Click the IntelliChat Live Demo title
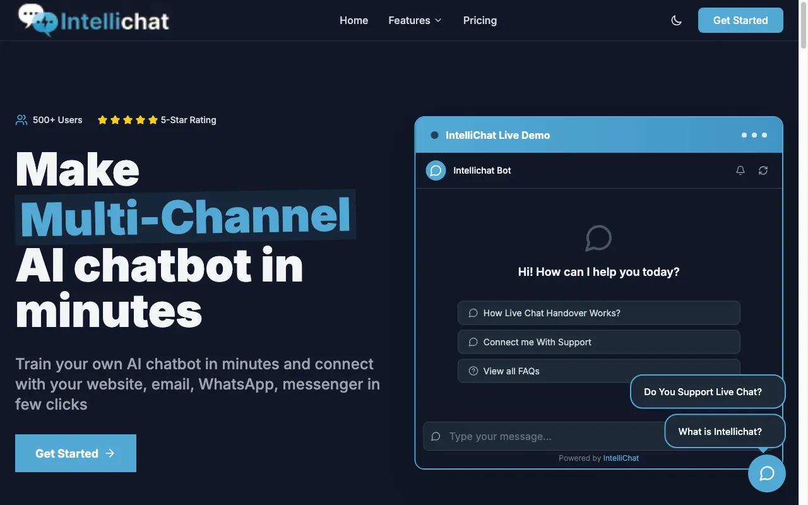The image size is (808, 505). click(497, 135)
